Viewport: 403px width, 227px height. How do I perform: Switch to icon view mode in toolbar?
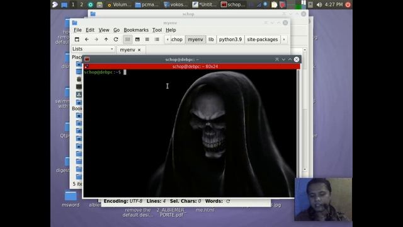click(x=127, y=39)
